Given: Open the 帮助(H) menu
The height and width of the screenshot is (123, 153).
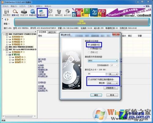Looking at the screenshot, I should [x=48, y=6].
